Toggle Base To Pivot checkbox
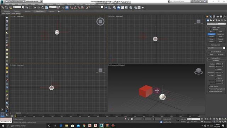This screenshot has height=128, width=227. tap(209, 86)
